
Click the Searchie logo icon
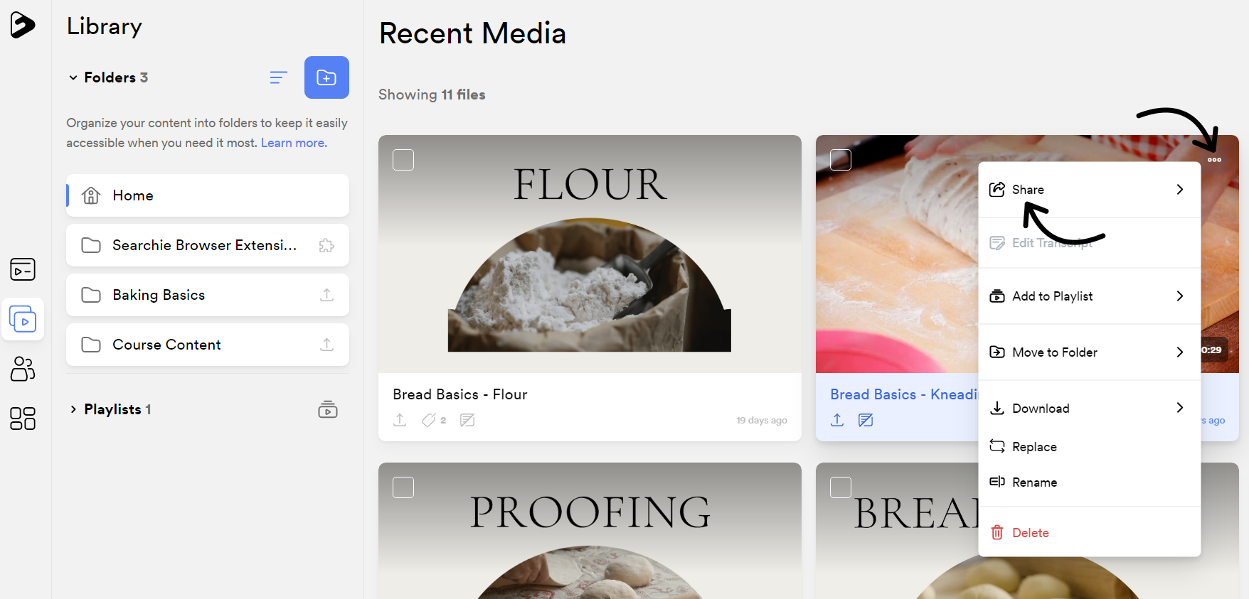[23, 25]
